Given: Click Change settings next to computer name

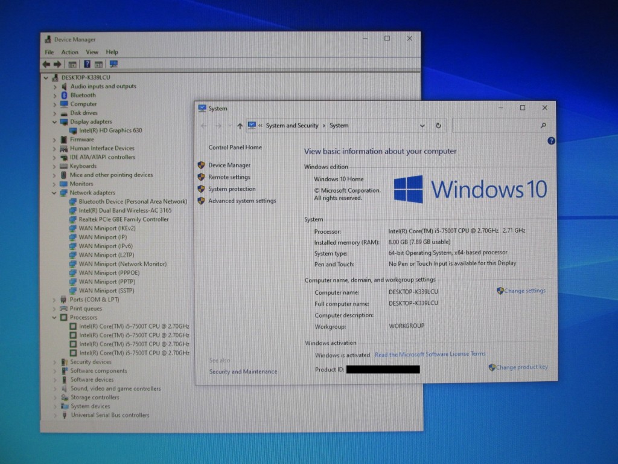Looking at the screenshot, I should 525,291.
